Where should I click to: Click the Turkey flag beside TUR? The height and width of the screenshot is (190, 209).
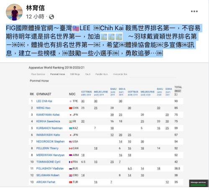click(x=71, y=182)
